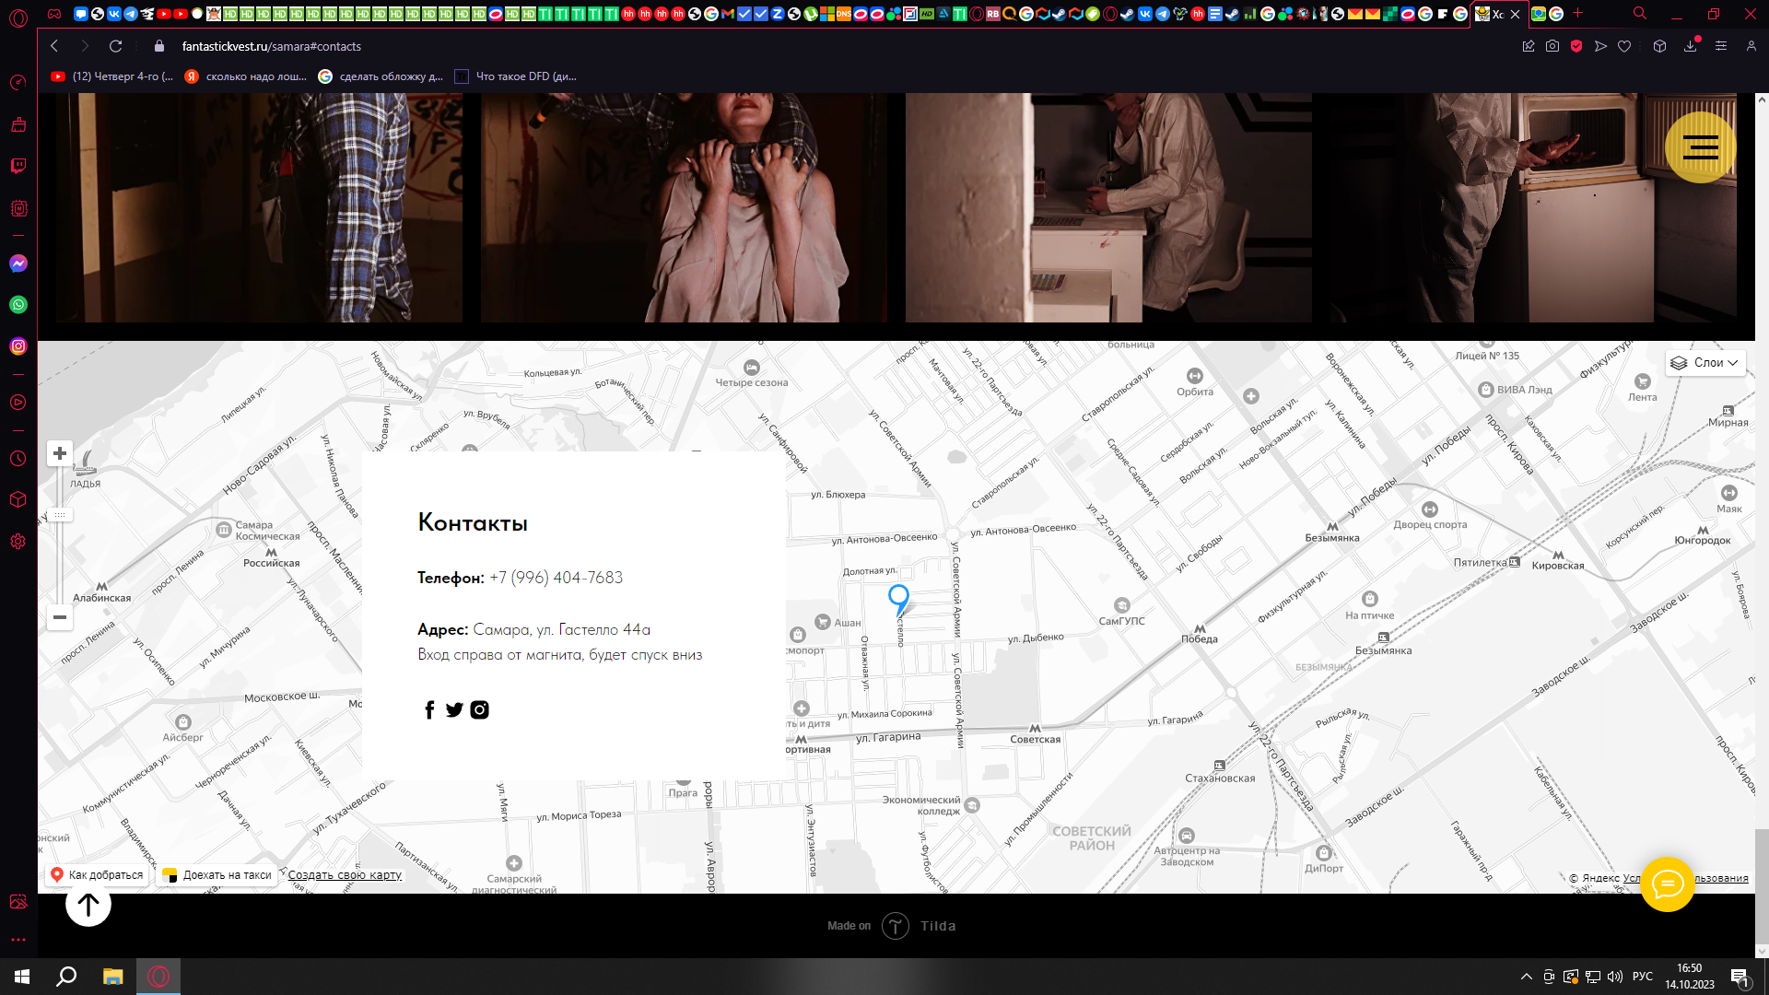Open a new tab with plus
The image size is (1769, 995).
1578,14
